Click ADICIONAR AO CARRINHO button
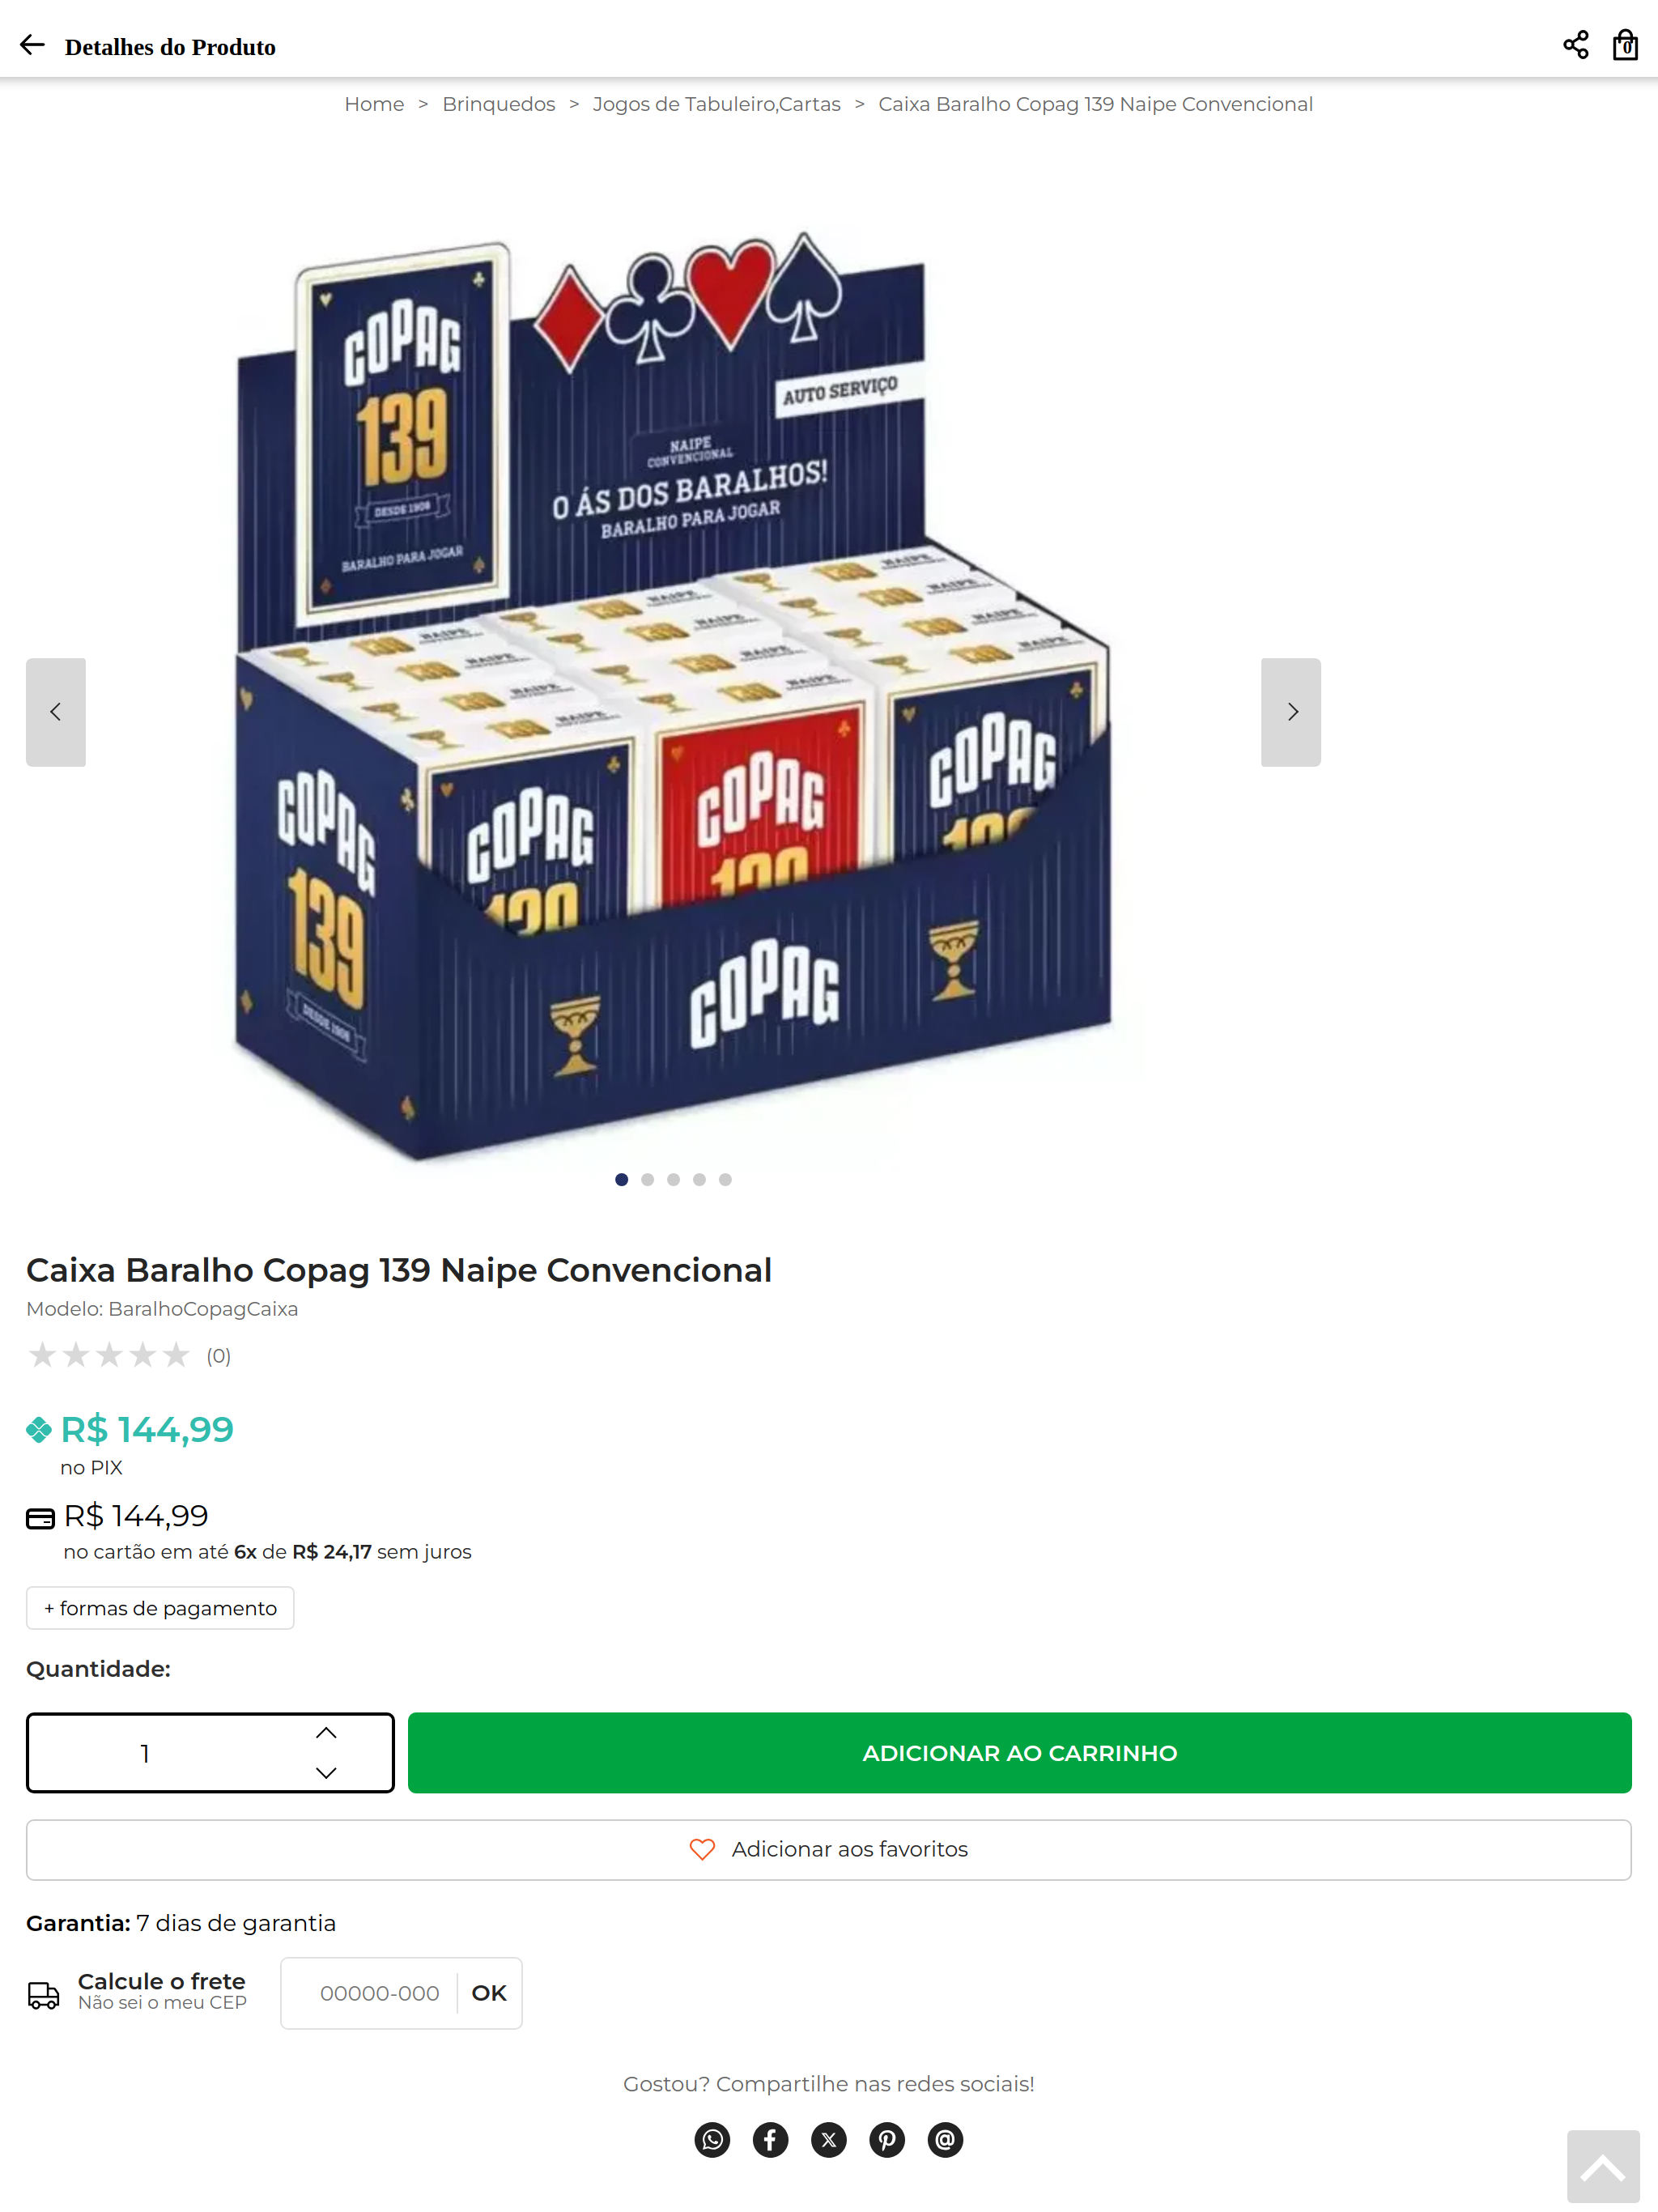The width and height of the screenshot is (1658, 2212). click(1019, 1753)
